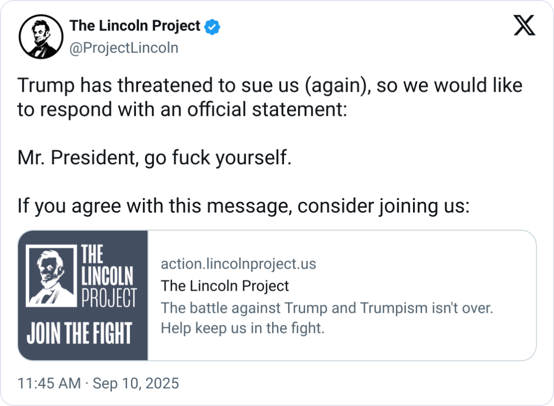The image size is (554, 406).
Task: Click Help keep us in the fight text
Action: tap(242, 328)
